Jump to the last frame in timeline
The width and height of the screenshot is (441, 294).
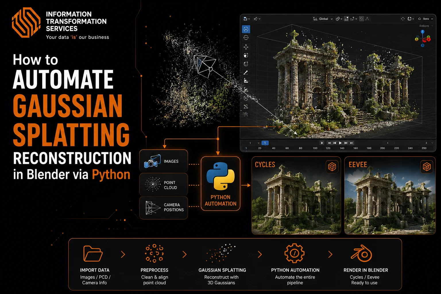tap(351, 143)
